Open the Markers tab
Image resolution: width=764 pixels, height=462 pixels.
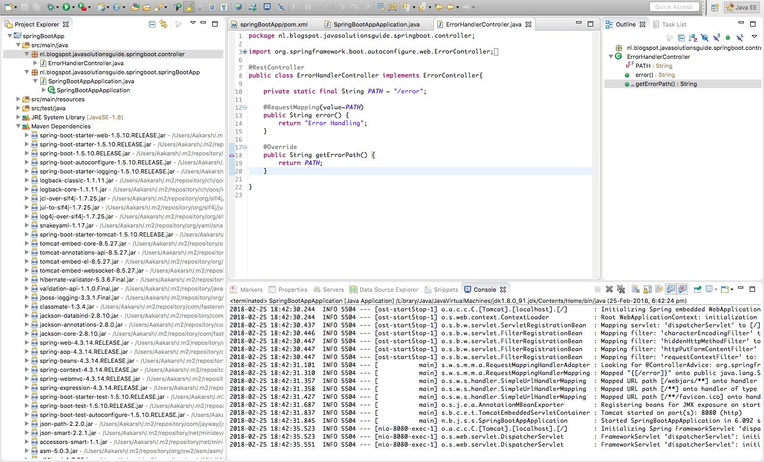point(246,290)
